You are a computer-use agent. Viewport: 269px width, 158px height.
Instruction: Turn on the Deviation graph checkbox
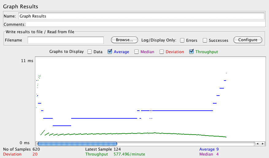[x=162, y=52]
